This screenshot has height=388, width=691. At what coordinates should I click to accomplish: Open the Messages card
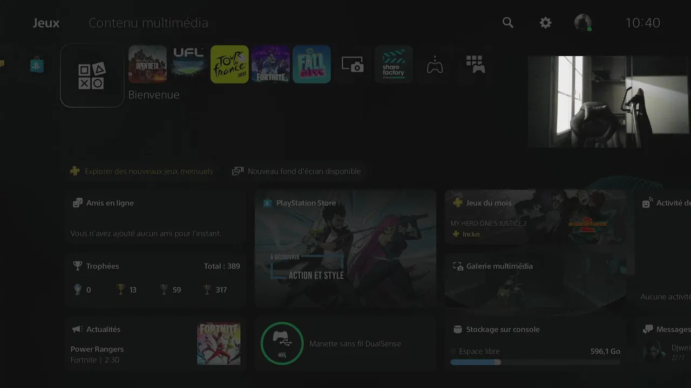coord(663,343)
